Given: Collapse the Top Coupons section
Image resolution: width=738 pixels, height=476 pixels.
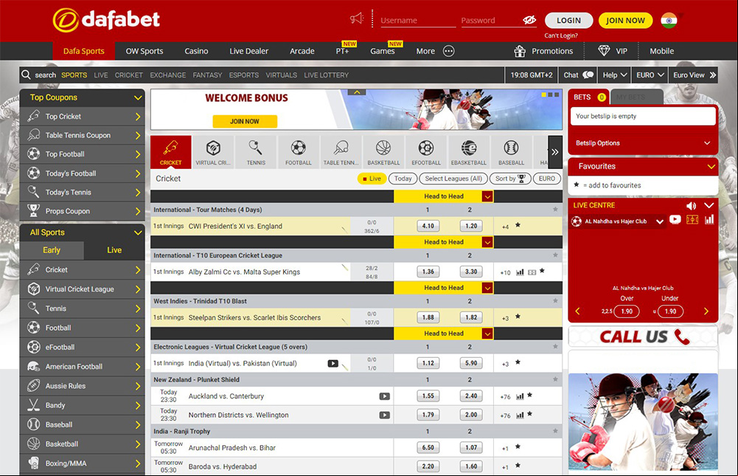Looking at the screenshot, I should point(138,97).
